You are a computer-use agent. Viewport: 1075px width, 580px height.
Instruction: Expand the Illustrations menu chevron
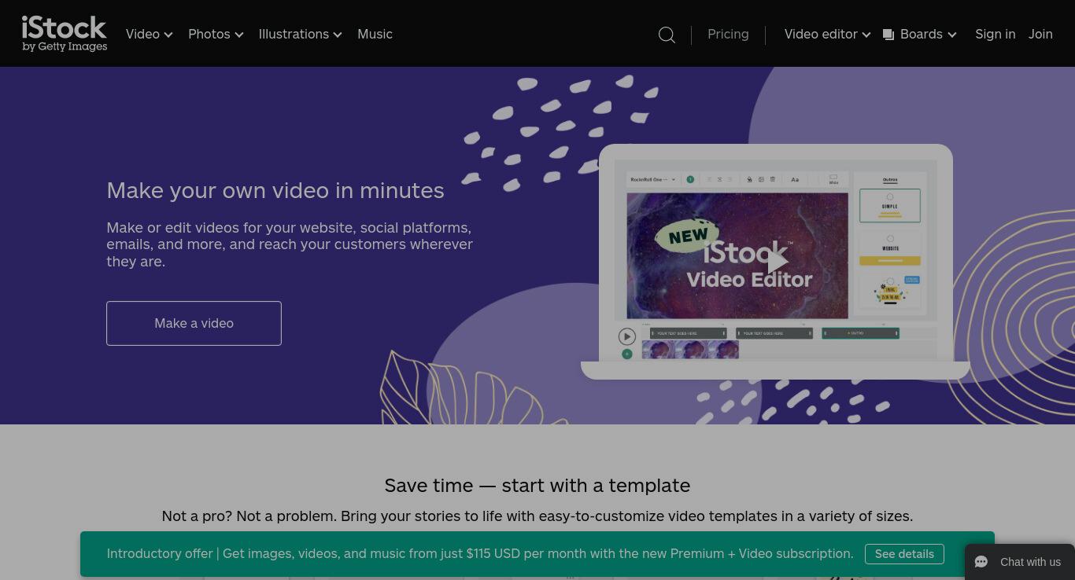point(338,35)
